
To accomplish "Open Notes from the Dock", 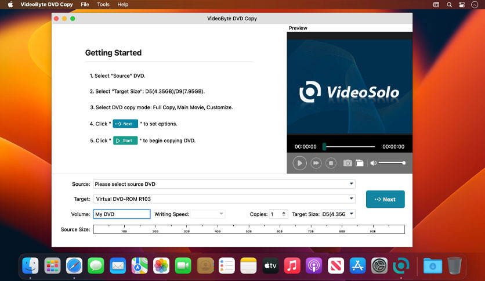I will pos(248,265).
